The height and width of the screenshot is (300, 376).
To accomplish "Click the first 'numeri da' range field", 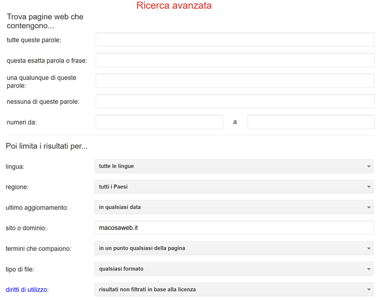I will [159, 122].
